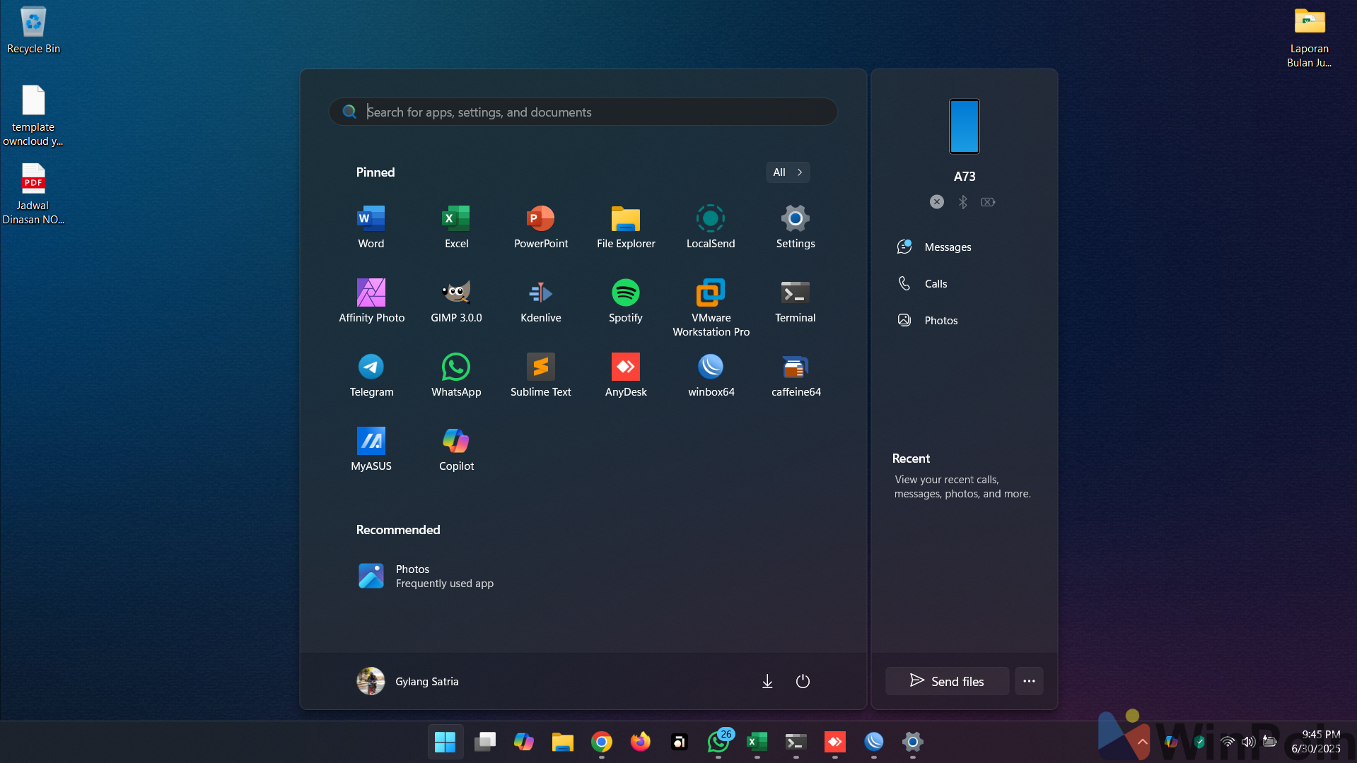Open Settings from the pinned apps
Image resolution: width=1357 pixels, height=763 pixels.
coord(796,227)
